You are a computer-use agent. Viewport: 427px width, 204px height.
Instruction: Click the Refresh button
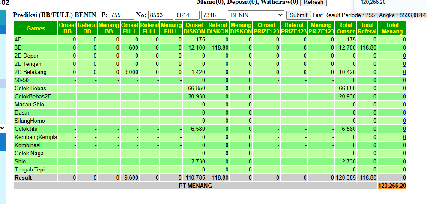(x=313, y=2)
